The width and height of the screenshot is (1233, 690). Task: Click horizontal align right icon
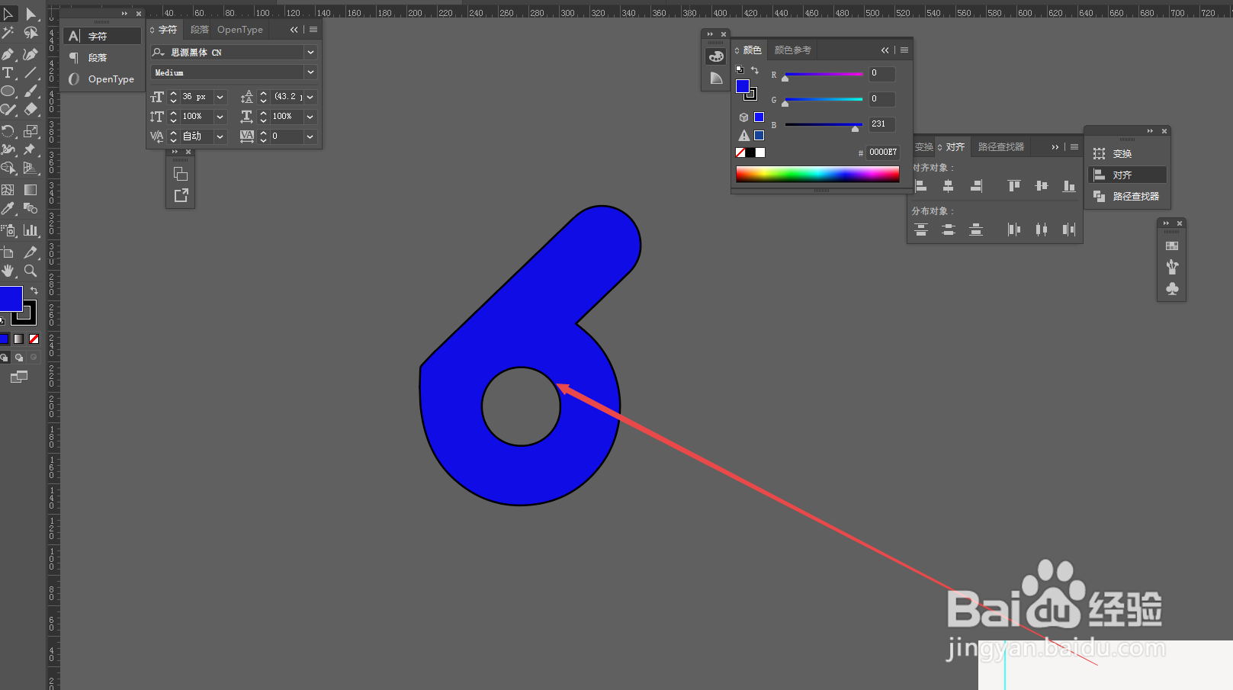tap(976, 186)
